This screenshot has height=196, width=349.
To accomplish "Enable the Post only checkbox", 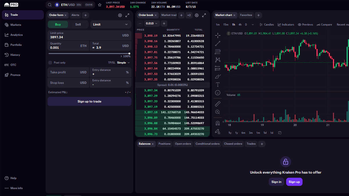I will tap(50, 63).
